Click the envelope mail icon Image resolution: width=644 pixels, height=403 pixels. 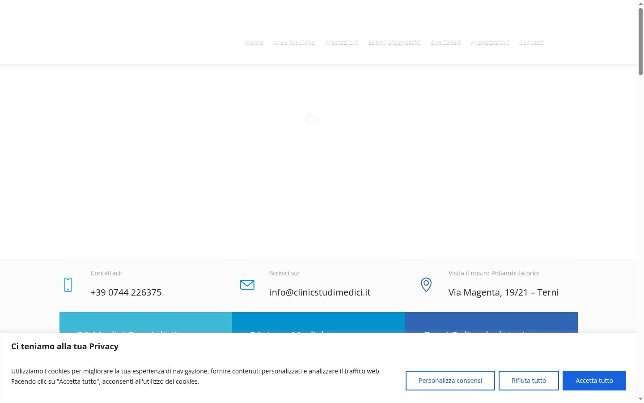(247, 285)
